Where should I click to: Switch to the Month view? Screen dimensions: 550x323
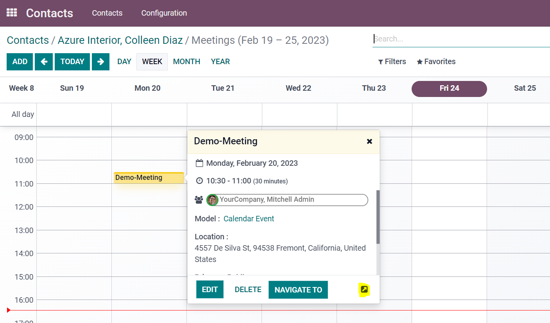[186, 62]
